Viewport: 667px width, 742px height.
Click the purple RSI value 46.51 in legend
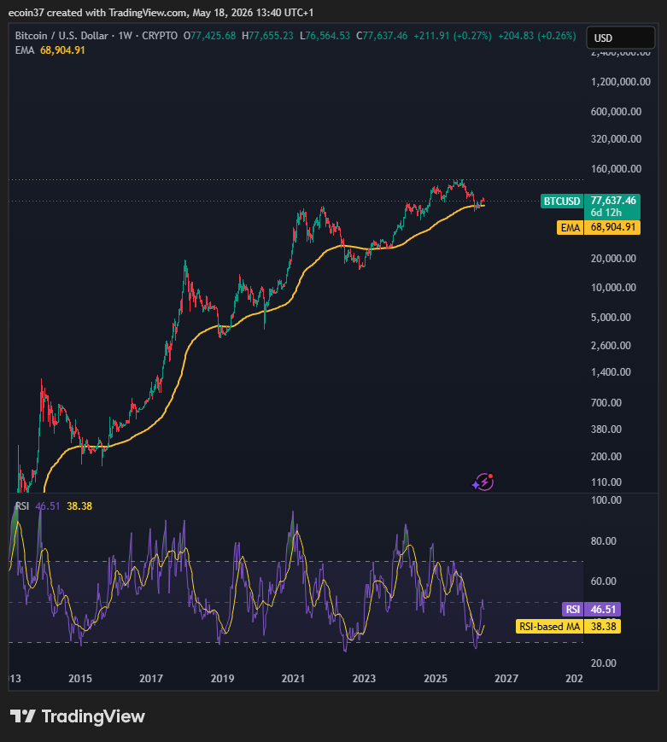[48, 505]
